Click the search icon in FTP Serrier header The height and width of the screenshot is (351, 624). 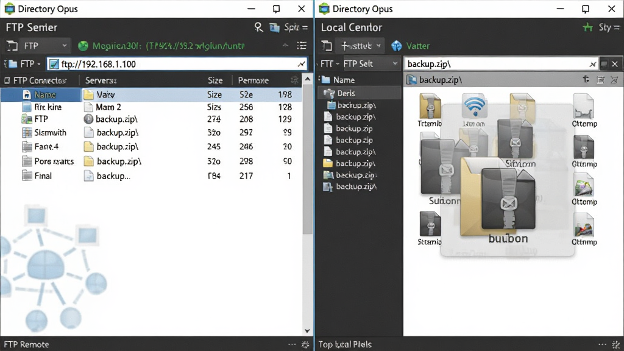tap(258, 27)
